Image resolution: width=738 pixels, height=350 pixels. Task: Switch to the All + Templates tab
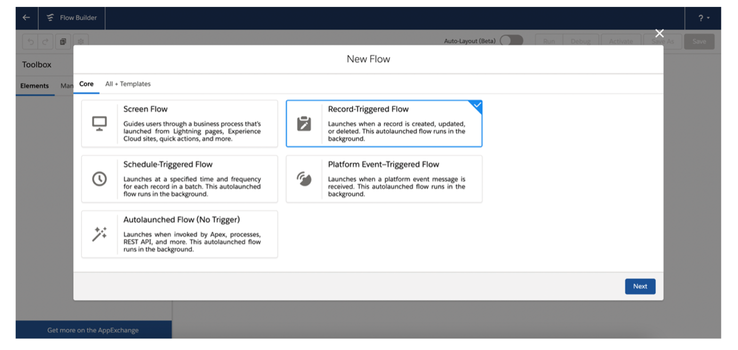pyautogui.click(x=128, y=84)
